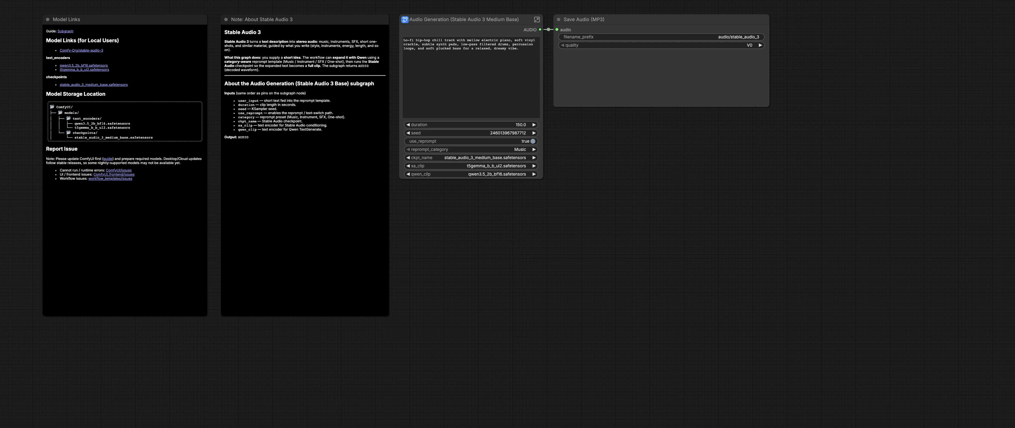The width and height of the screenshot is (1015, 428).
Task: Select previous ckpt_name with left arrow
Action: point(408,158)
